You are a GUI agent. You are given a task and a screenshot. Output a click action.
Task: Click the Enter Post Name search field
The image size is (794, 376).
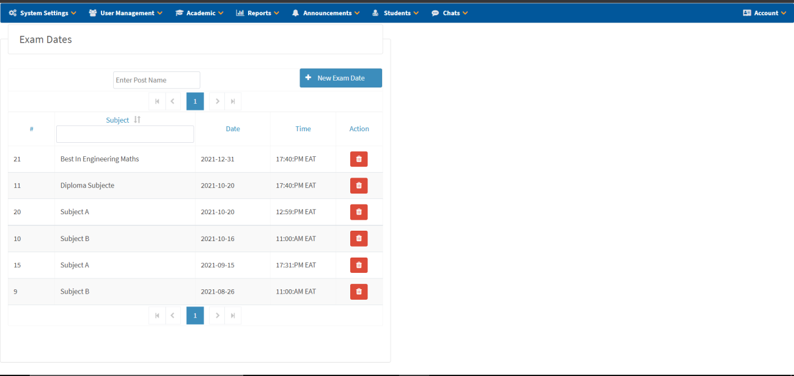156,80
